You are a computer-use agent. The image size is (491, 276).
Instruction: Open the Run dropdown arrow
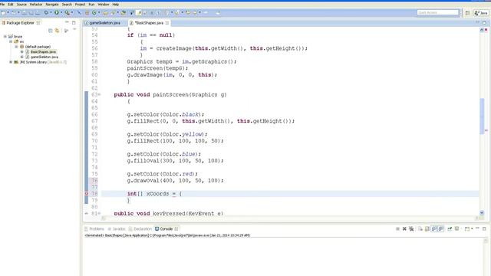(61, 12)
